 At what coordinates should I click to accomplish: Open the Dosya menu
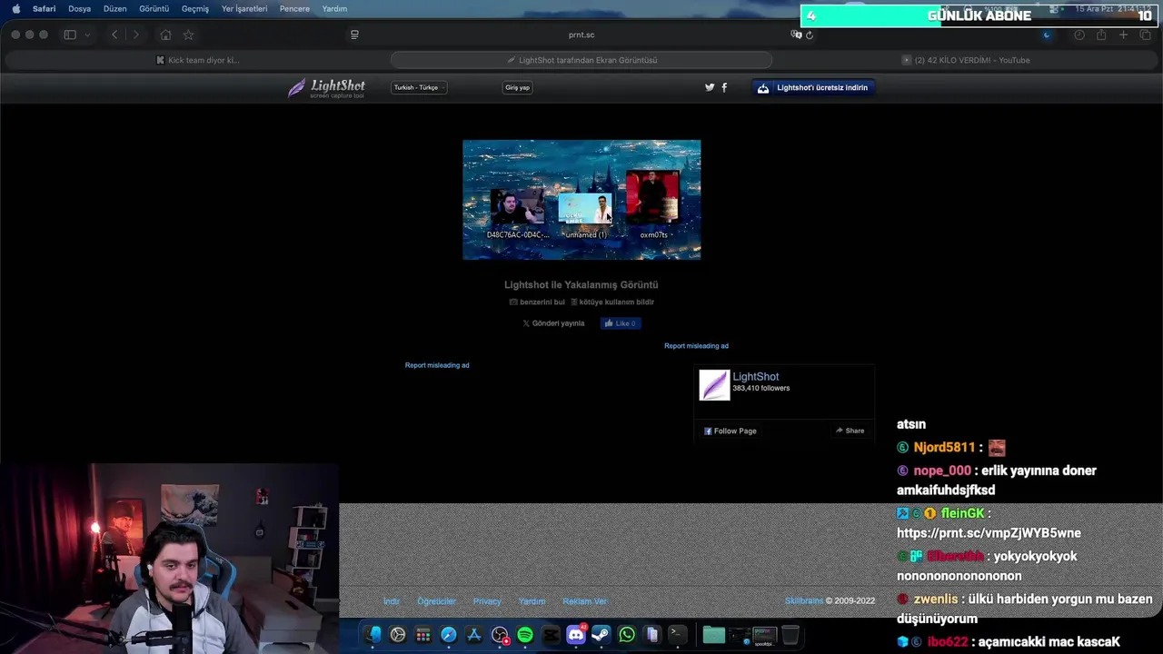79,8
